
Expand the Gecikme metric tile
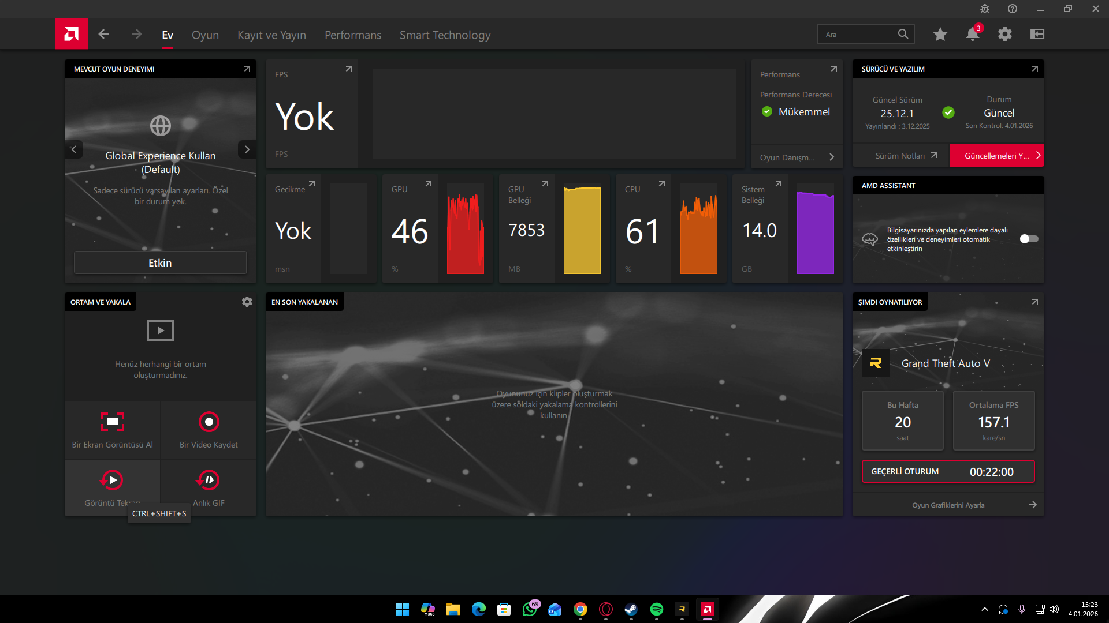coord(312,183)
